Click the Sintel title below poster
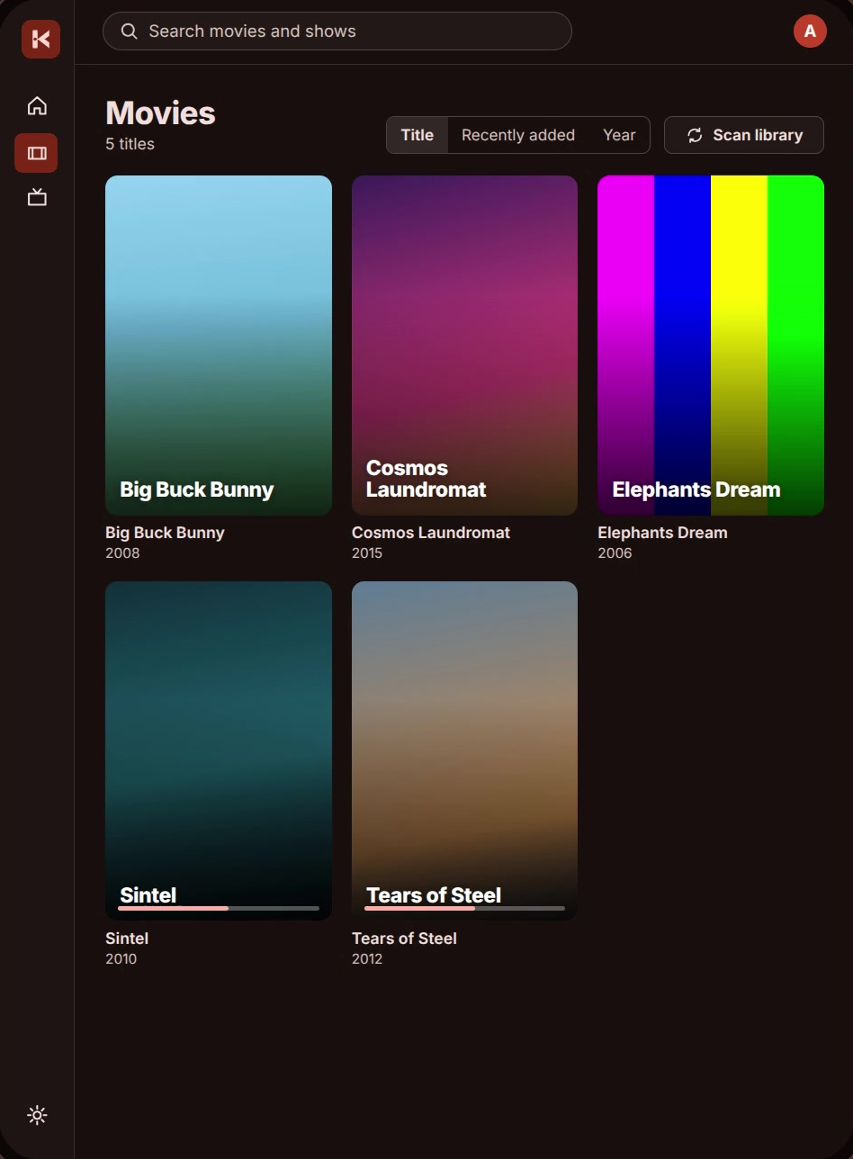The height and width of the screenshot is (1159, 853). tap(127, 939)
